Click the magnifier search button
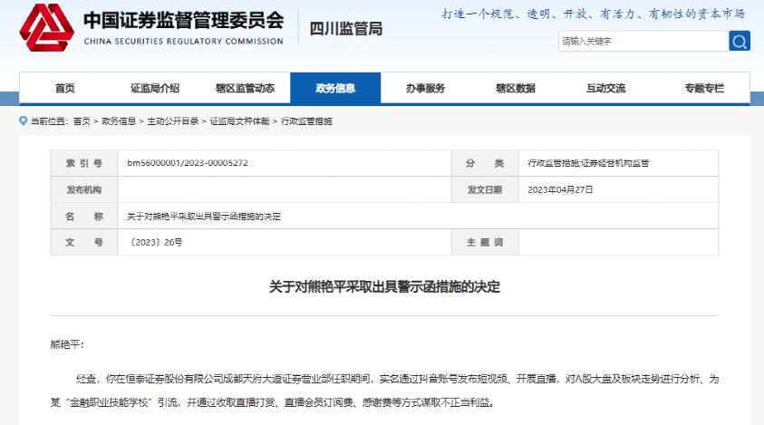Screen dimensions: 764x425 click(740, 41)
